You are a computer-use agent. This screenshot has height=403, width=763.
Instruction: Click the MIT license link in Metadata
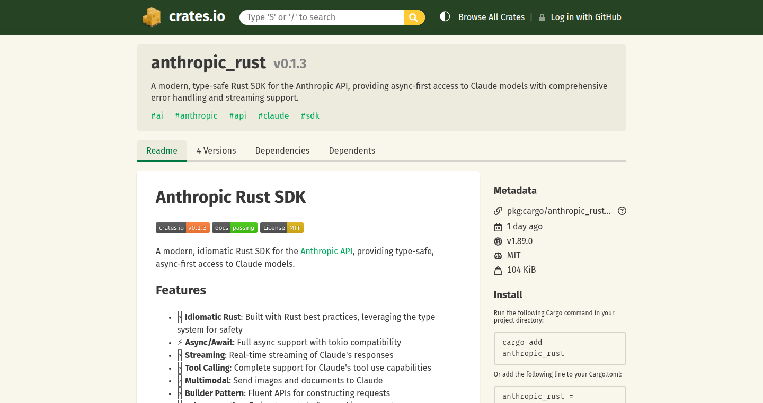tap(513, 255)
